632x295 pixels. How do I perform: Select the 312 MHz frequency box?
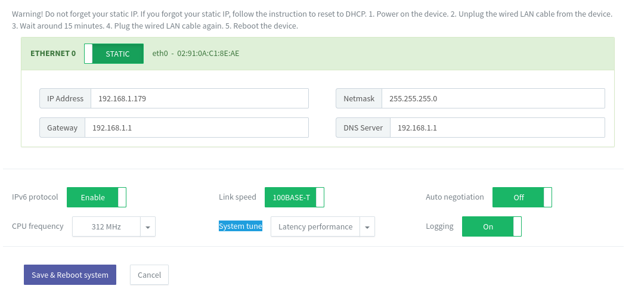106,226
